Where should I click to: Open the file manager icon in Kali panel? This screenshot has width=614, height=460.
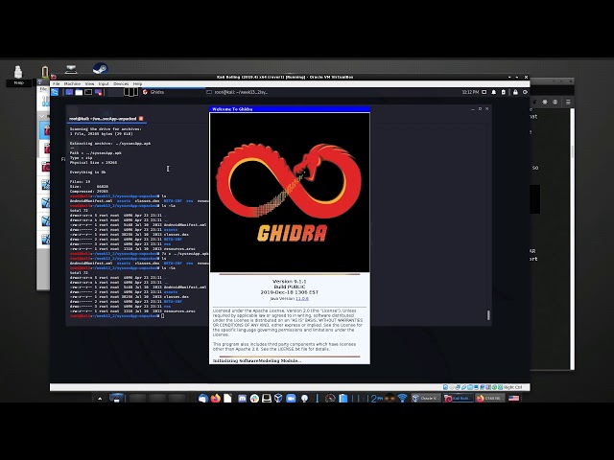pos(79,92)
